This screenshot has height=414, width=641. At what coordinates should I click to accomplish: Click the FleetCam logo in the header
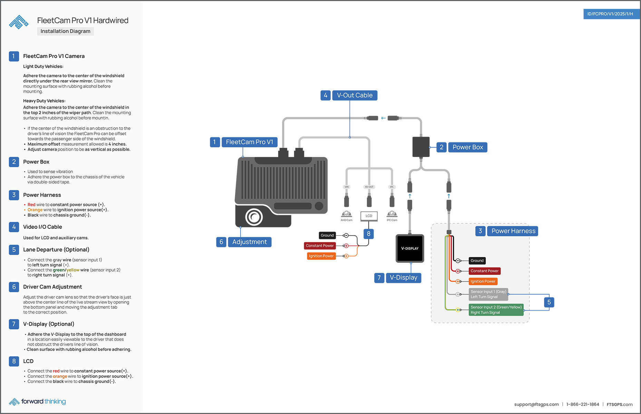pyautogui.click(x=19, y=22)
